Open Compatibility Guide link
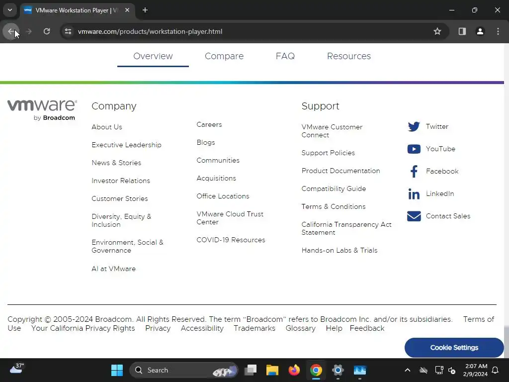509x382 pixels. pos(334,189)
